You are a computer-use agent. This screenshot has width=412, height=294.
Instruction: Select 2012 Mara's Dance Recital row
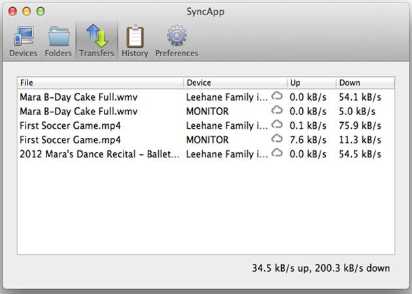(98, 154)
